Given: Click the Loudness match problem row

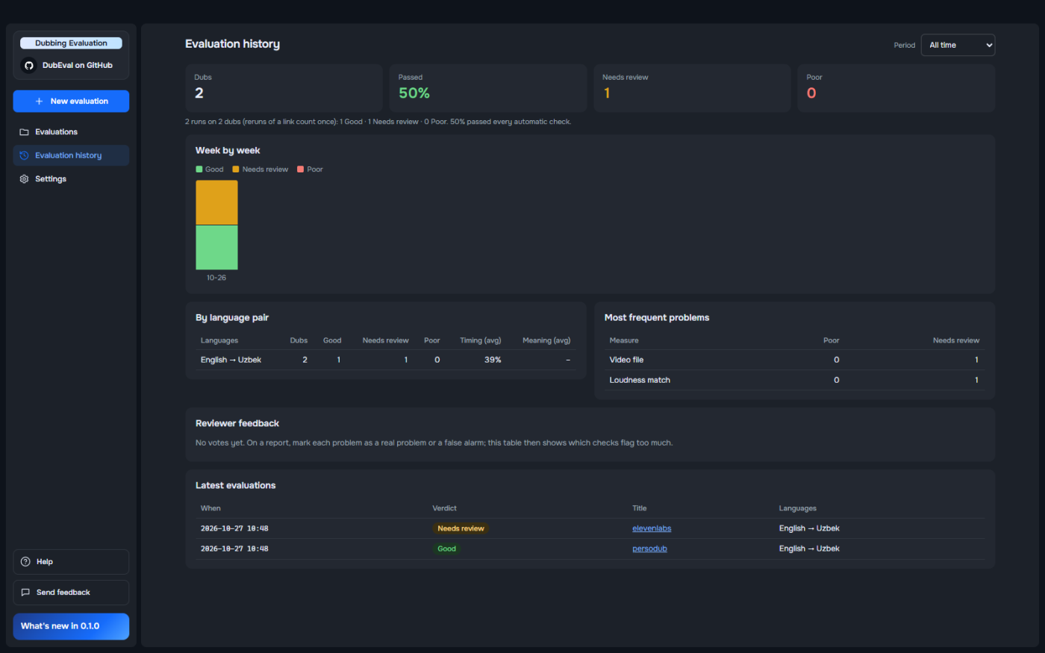Looking at the screenshot, I should [x=794, y=380].
